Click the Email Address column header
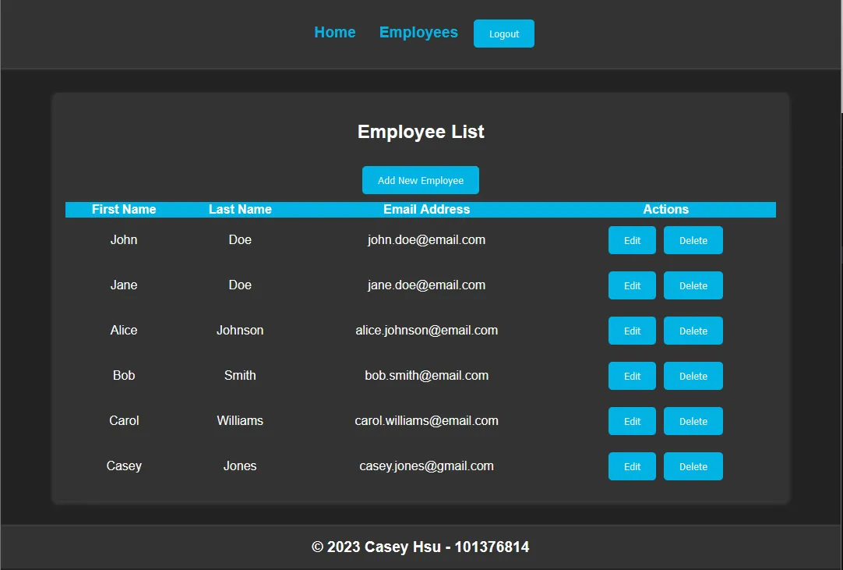This screenshot has height=570, width=843. point(426,209)
